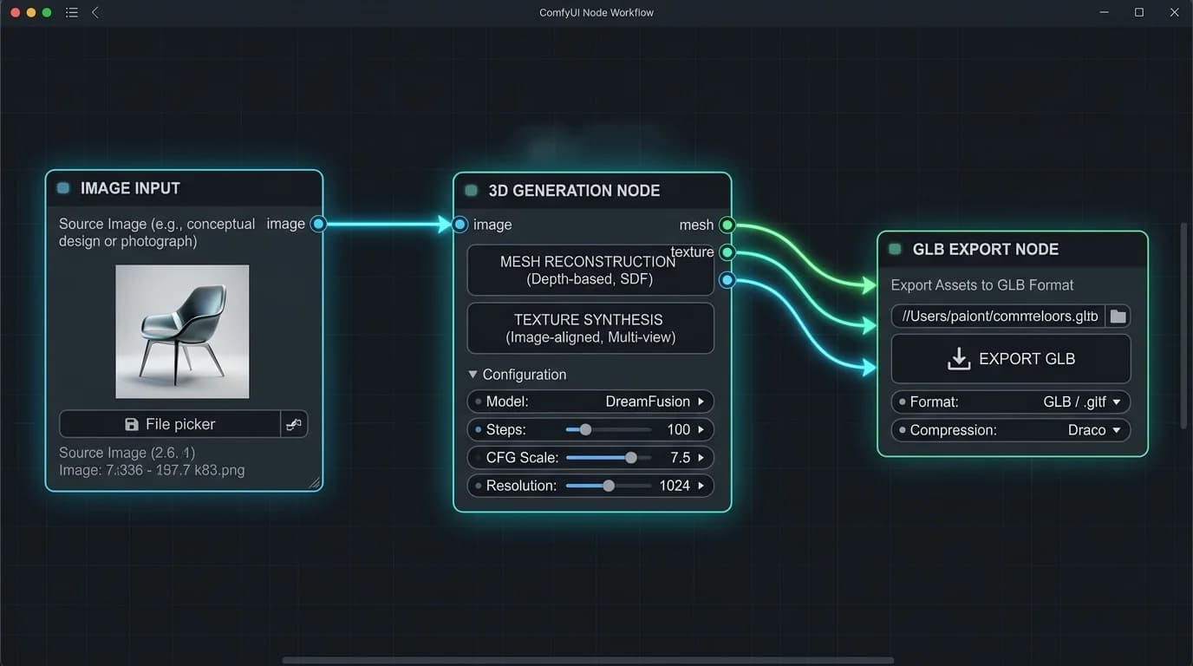Toggle the 3D Generation Node status indicator
1193x666 pixels.
tap(471, 191)
